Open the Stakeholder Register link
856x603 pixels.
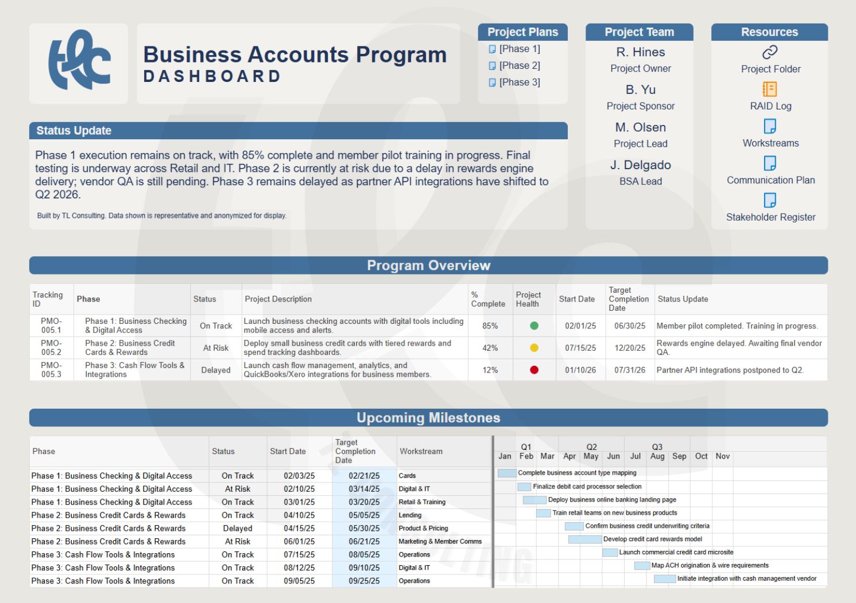pos(770,217)
